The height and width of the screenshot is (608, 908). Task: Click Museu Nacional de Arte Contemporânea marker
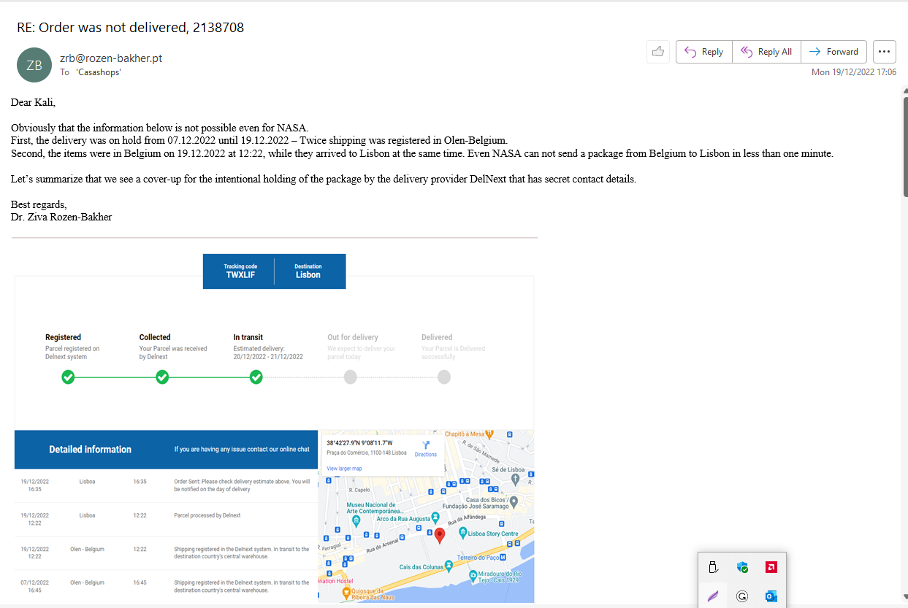coord(356,521)
